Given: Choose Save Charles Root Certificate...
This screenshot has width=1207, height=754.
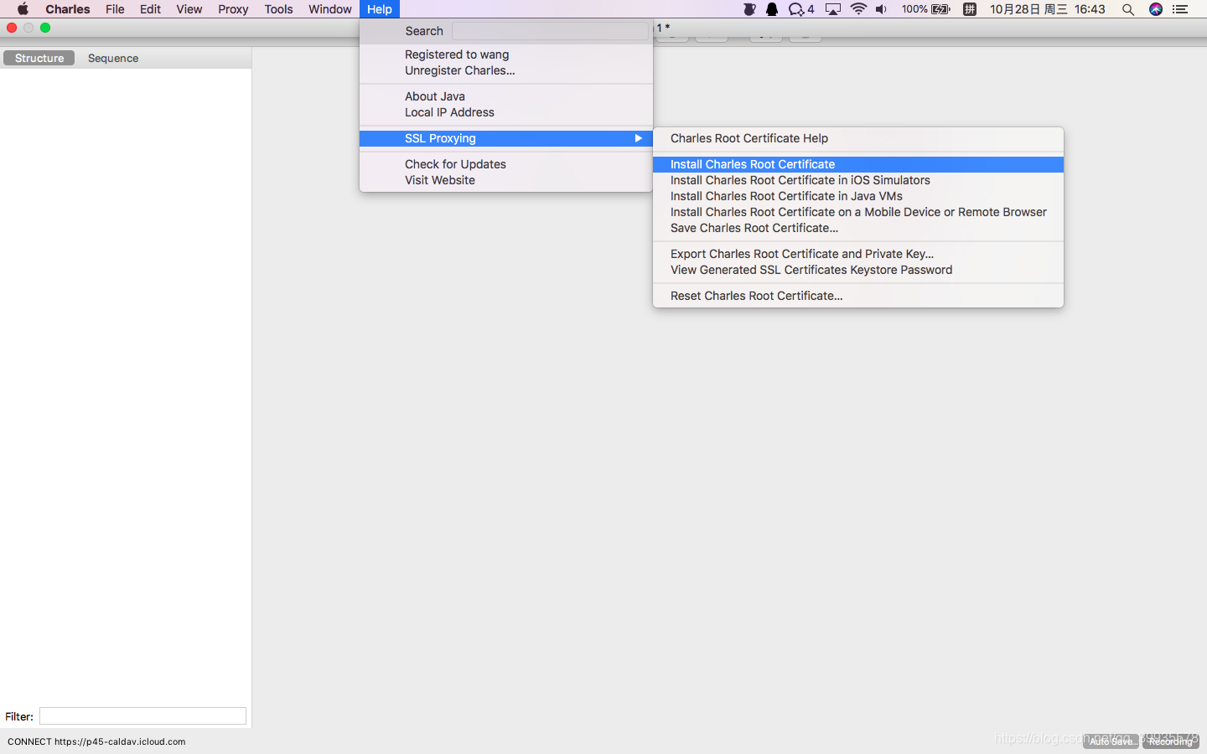Looking at the screenshot, I should tap(858, 228).
